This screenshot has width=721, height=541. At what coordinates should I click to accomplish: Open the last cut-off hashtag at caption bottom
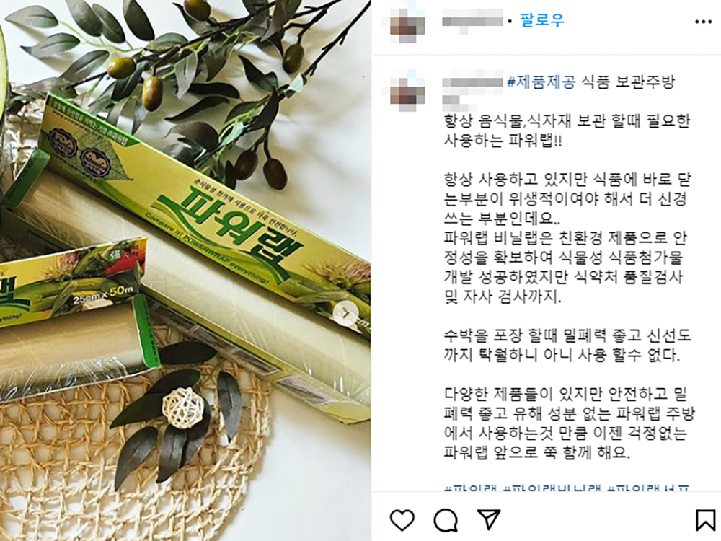[x=649, y=488]
